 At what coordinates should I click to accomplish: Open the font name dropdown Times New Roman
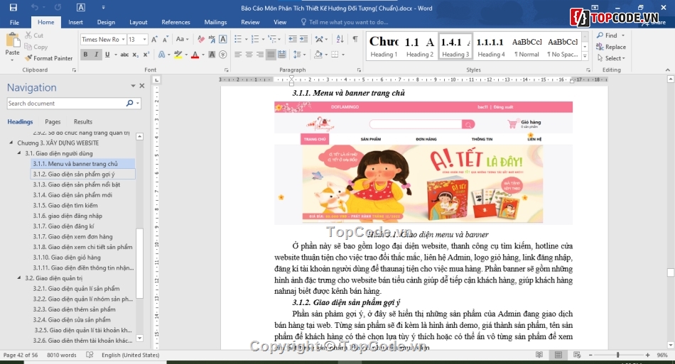[x=102, y=40]
